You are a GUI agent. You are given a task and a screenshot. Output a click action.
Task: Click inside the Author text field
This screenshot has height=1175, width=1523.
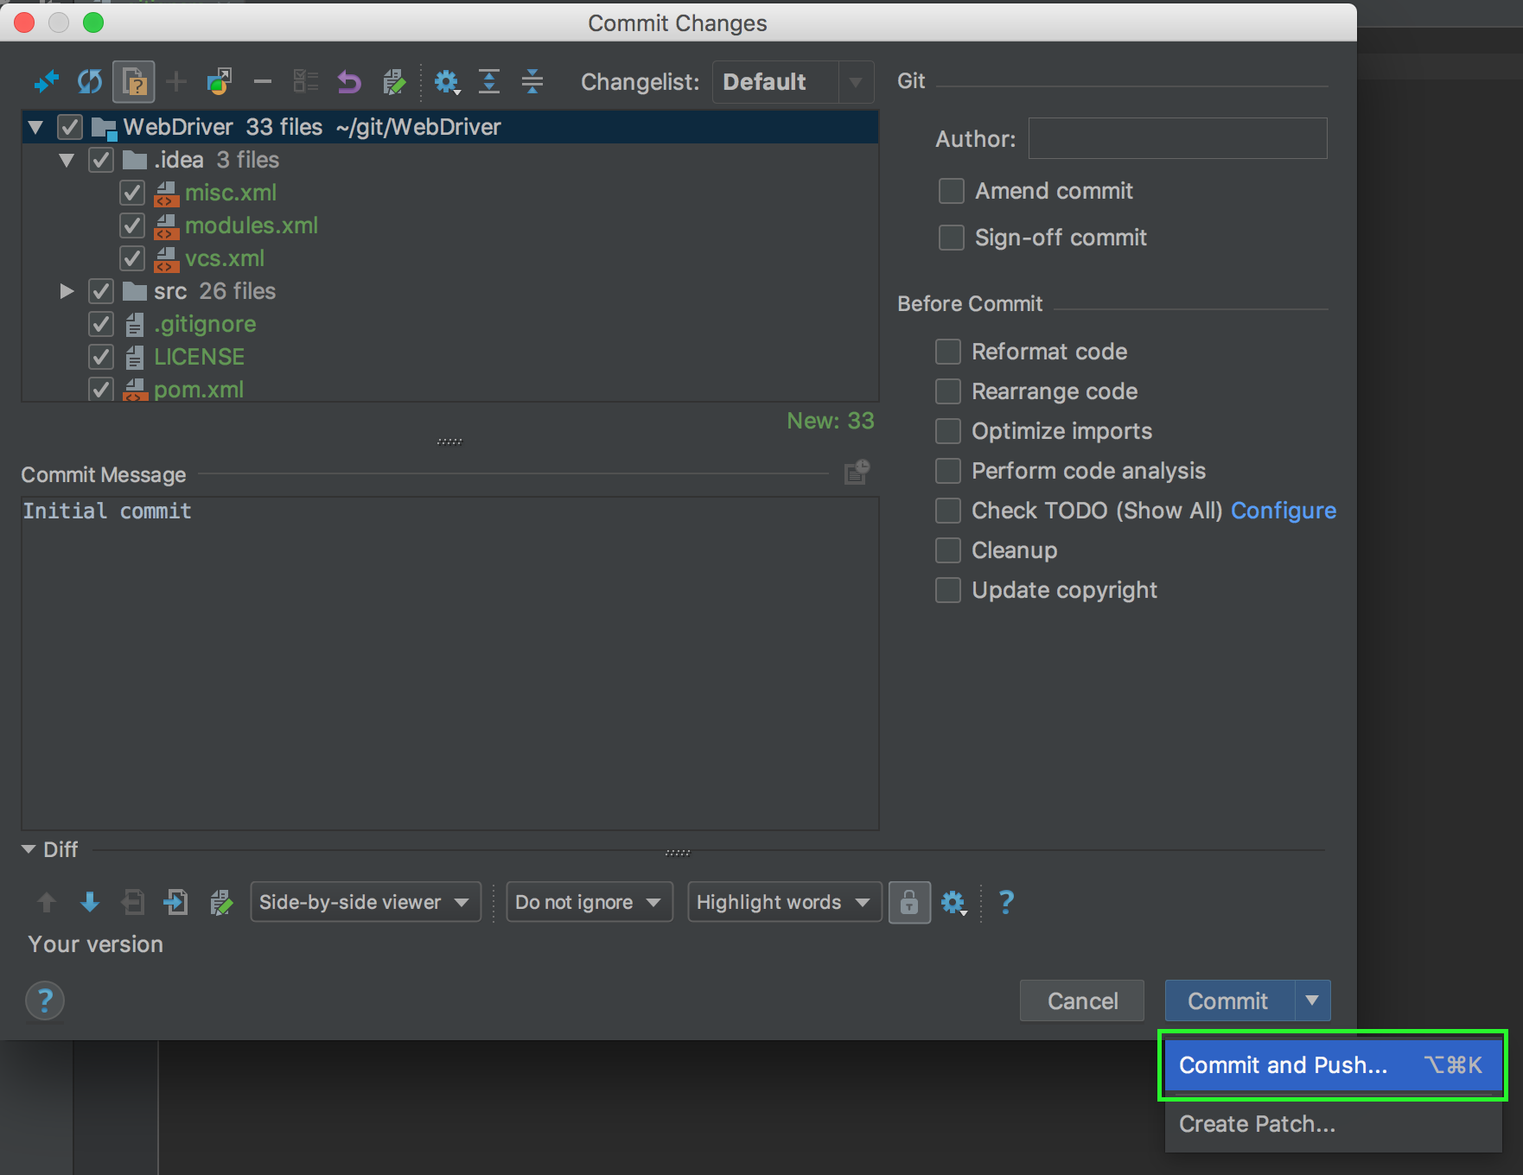[x=1177, y=138]
